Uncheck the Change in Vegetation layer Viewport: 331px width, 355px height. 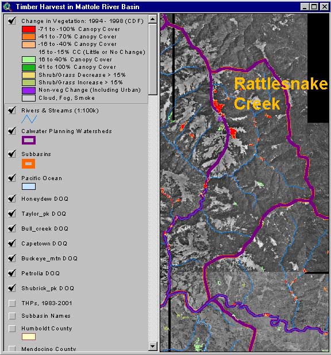point(12,21)
